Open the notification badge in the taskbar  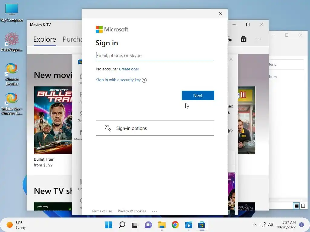(x=302, y=225)
